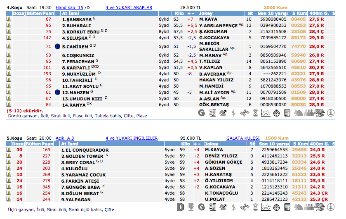
Task: Open the line graph icon under race 4
Action: point(266,112)
